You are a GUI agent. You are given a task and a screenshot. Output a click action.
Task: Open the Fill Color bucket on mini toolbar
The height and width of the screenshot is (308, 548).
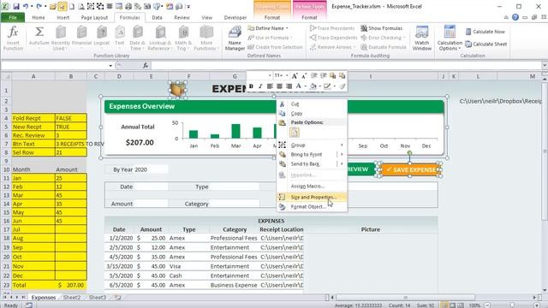coord(313,86)
